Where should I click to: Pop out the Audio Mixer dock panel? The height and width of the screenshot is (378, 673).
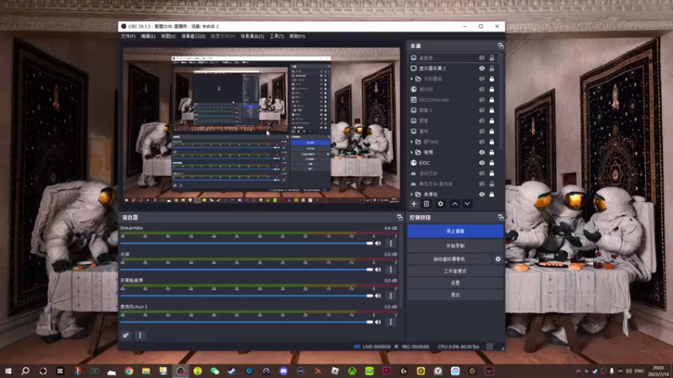[x=400, y=218]
